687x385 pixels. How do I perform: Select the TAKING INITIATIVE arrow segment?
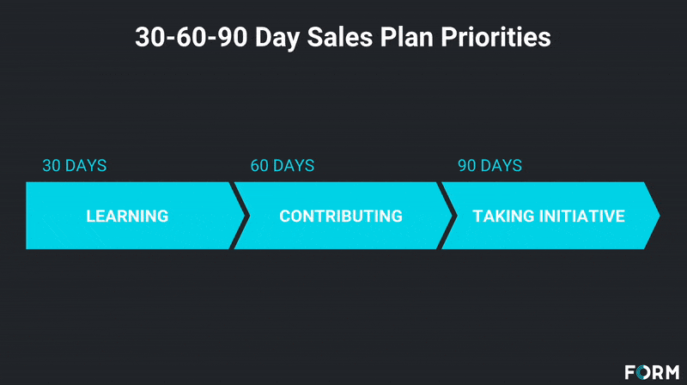coord(549,216)
